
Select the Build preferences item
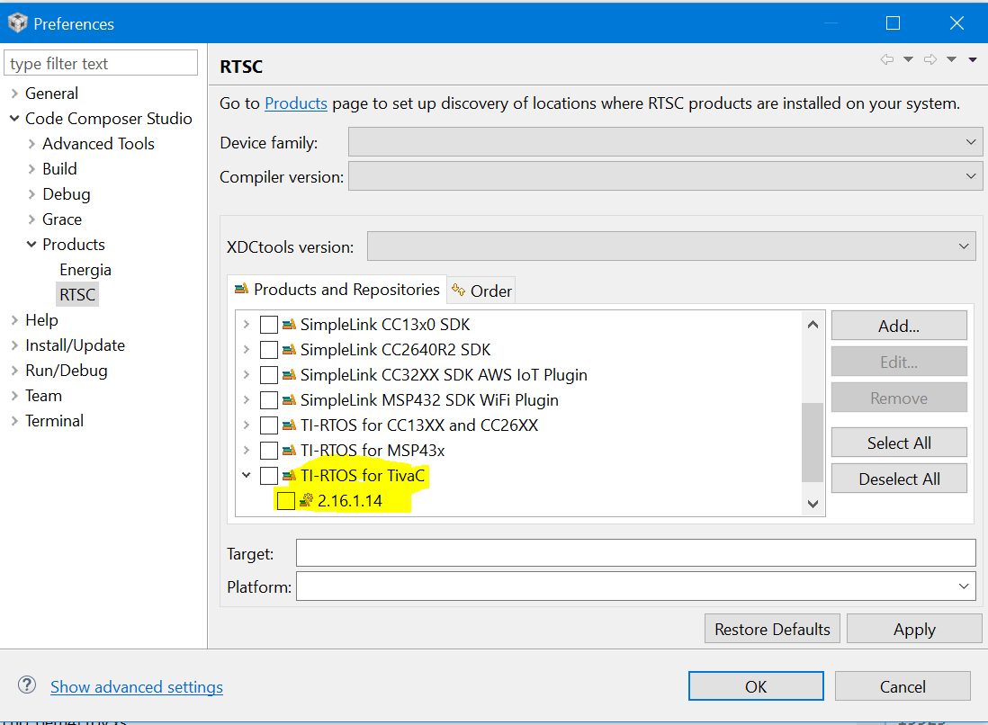(59, 169)
